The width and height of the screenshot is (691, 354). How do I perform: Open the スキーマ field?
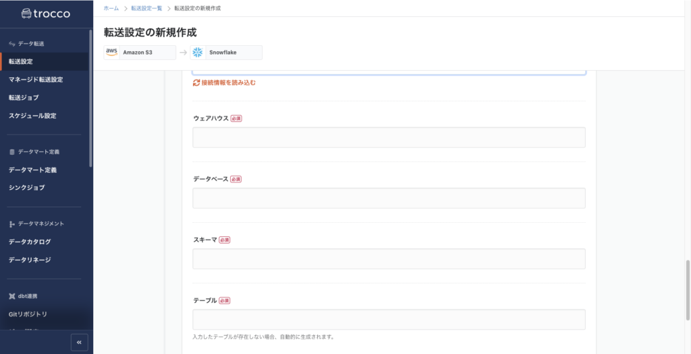[389, 259]
